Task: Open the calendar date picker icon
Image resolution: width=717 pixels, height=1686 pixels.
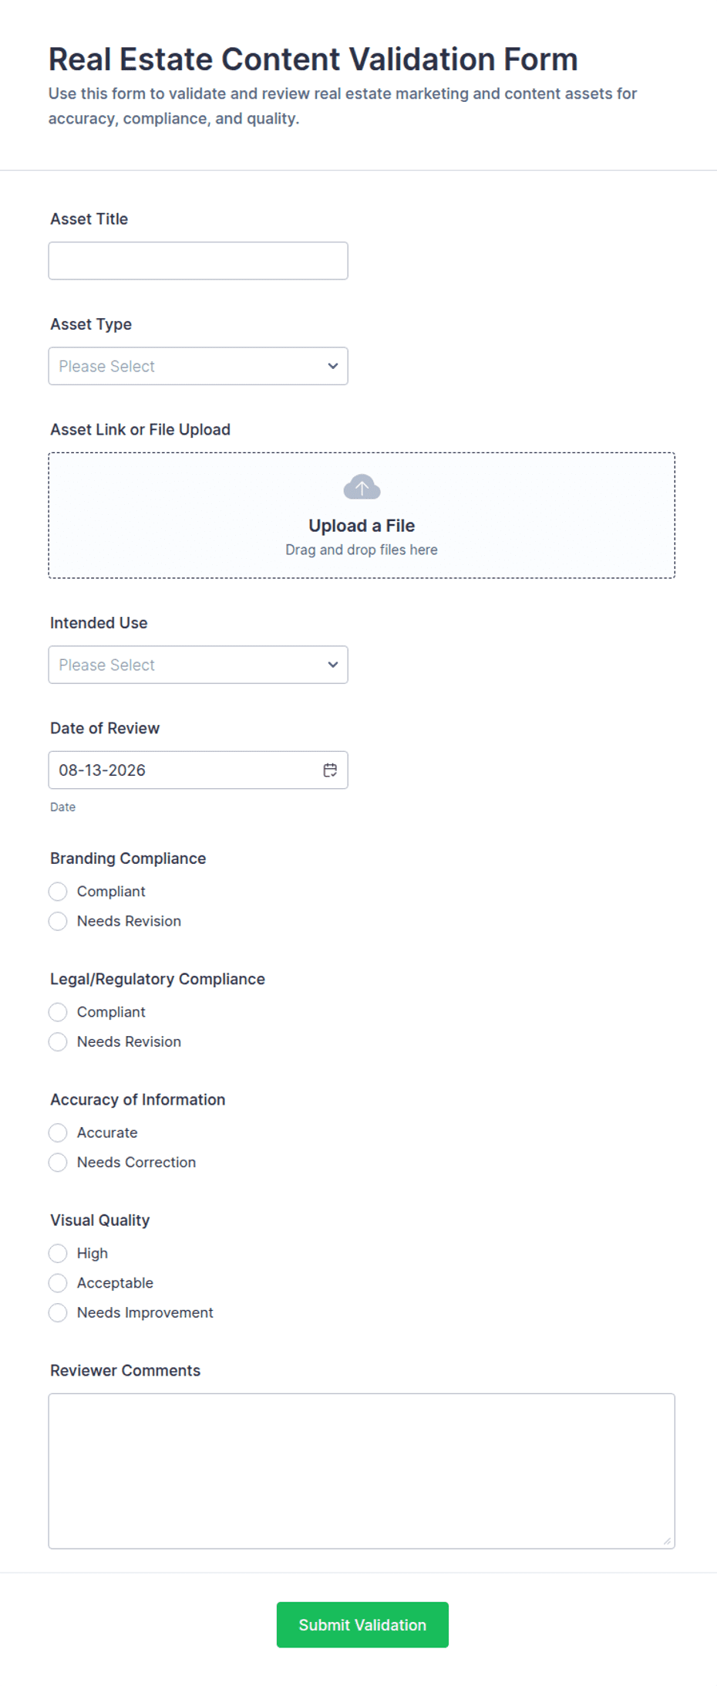Action: (x=330, y=770)
